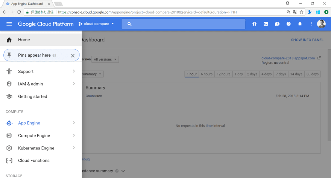Expand the Kubernetes Engine submenu arrow
The image size is (331, 178).
(74, 148)
